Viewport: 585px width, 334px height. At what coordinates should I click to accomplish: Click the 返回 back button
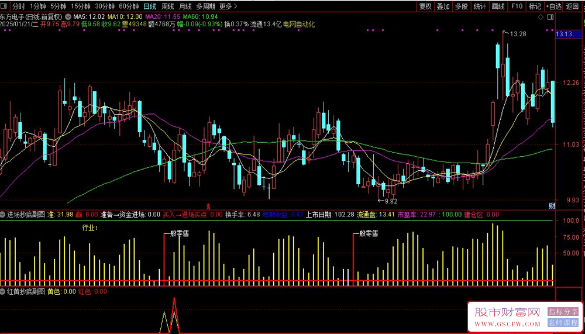[x=572, y=6]
